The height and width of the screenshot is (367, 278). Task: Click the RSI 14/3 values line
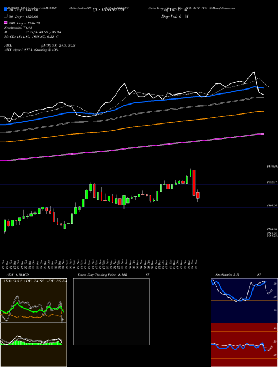33,32
